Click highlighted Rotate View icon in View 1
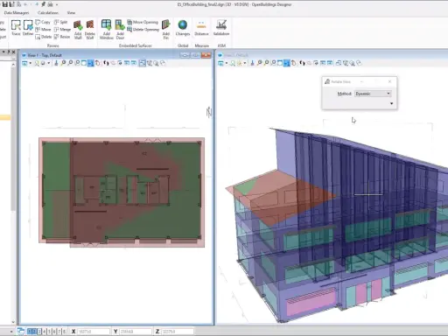Viewport: 448px width, 336px height. point(91,63)
